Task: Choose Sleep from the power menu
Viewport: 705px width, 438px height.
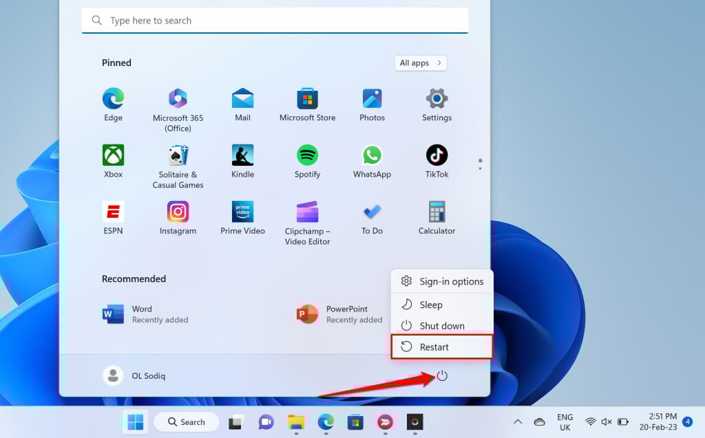Action: pyautogui.click(x=443, y=305)
